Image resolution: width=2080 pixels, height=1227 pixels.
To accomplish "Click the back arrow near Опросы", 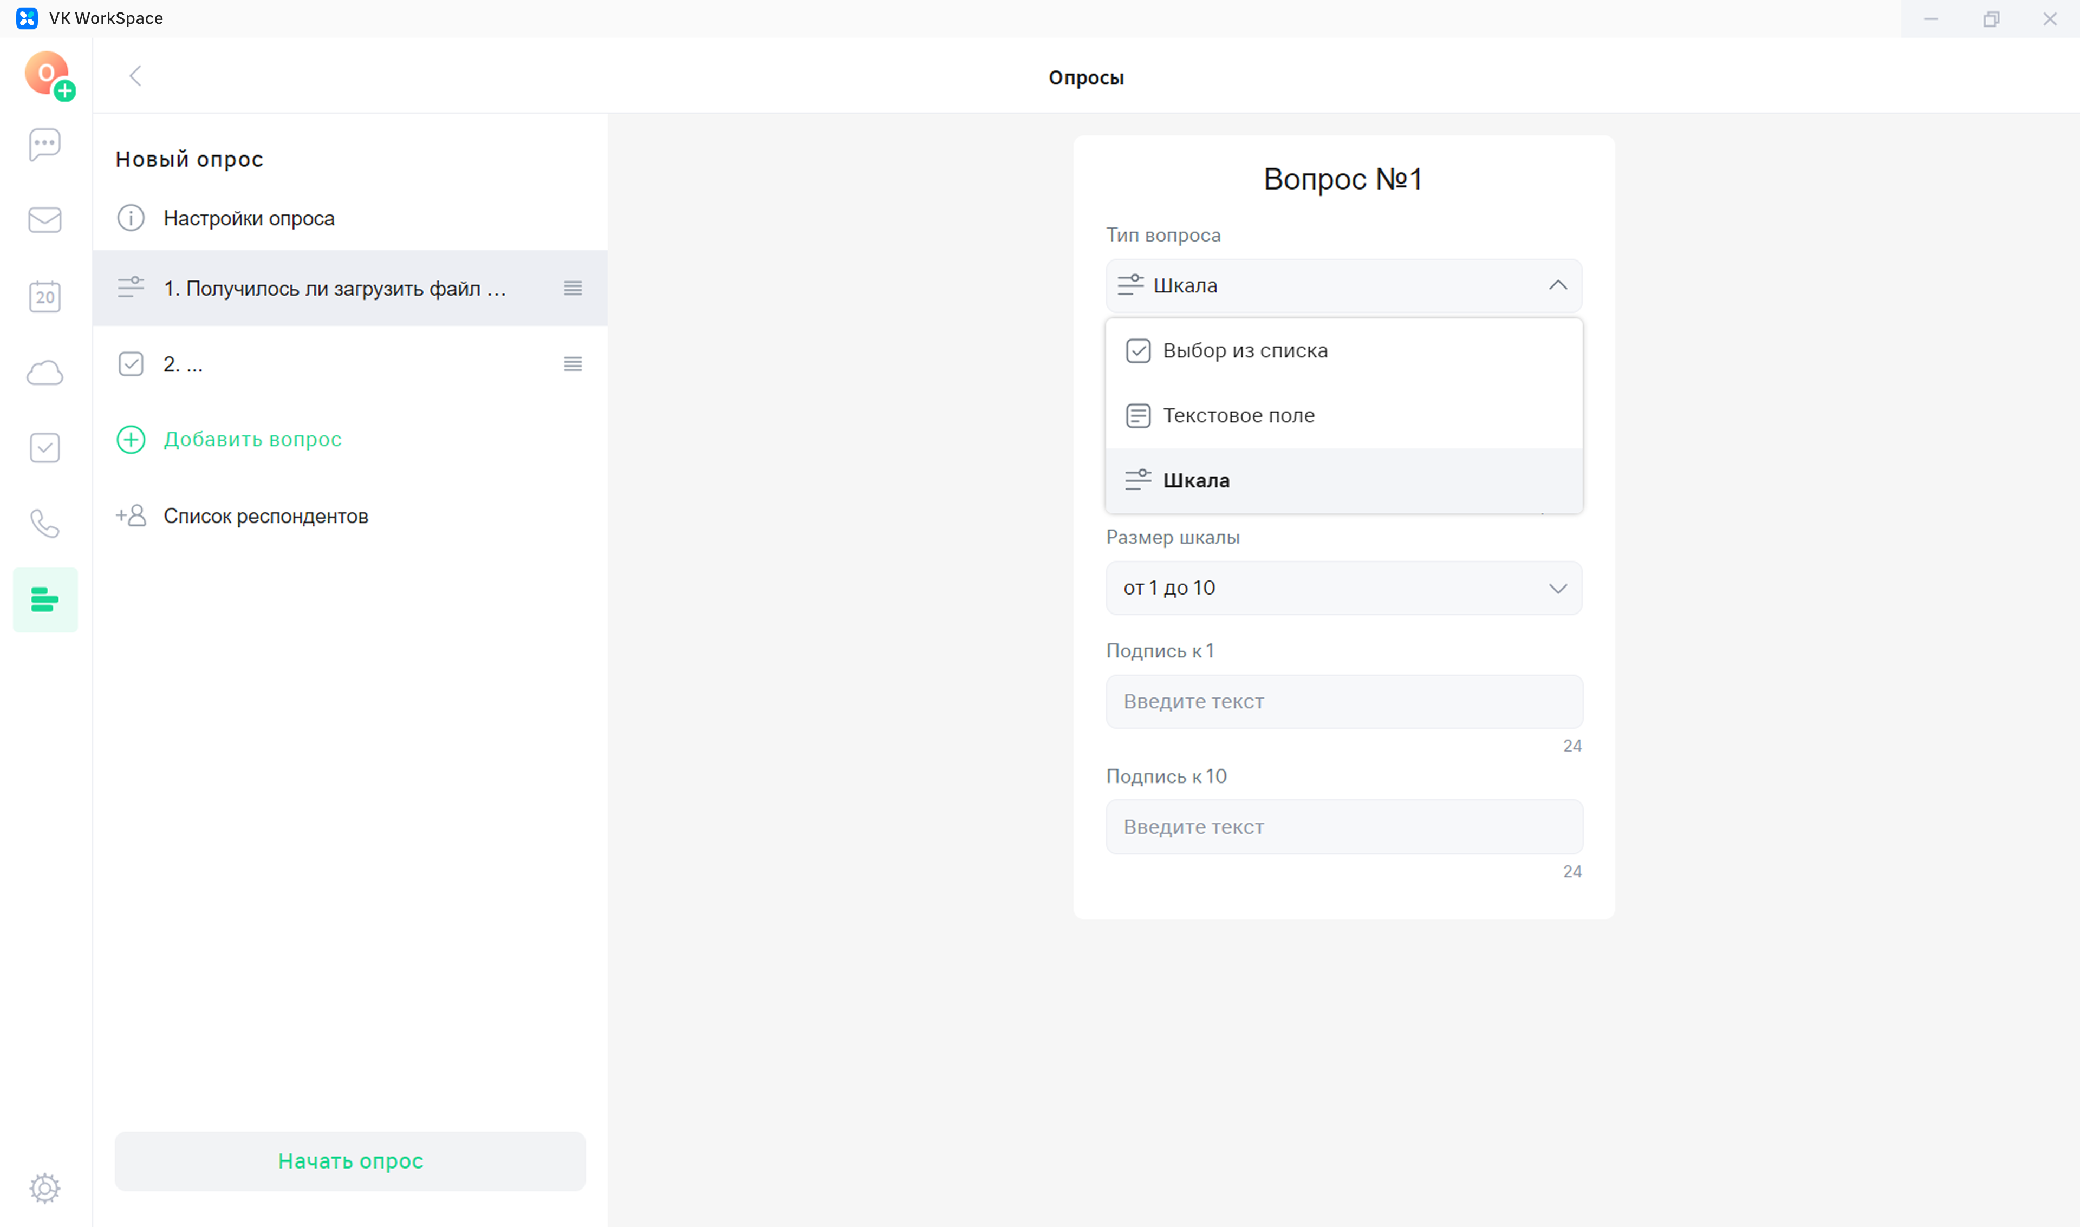I will point(135,76).
